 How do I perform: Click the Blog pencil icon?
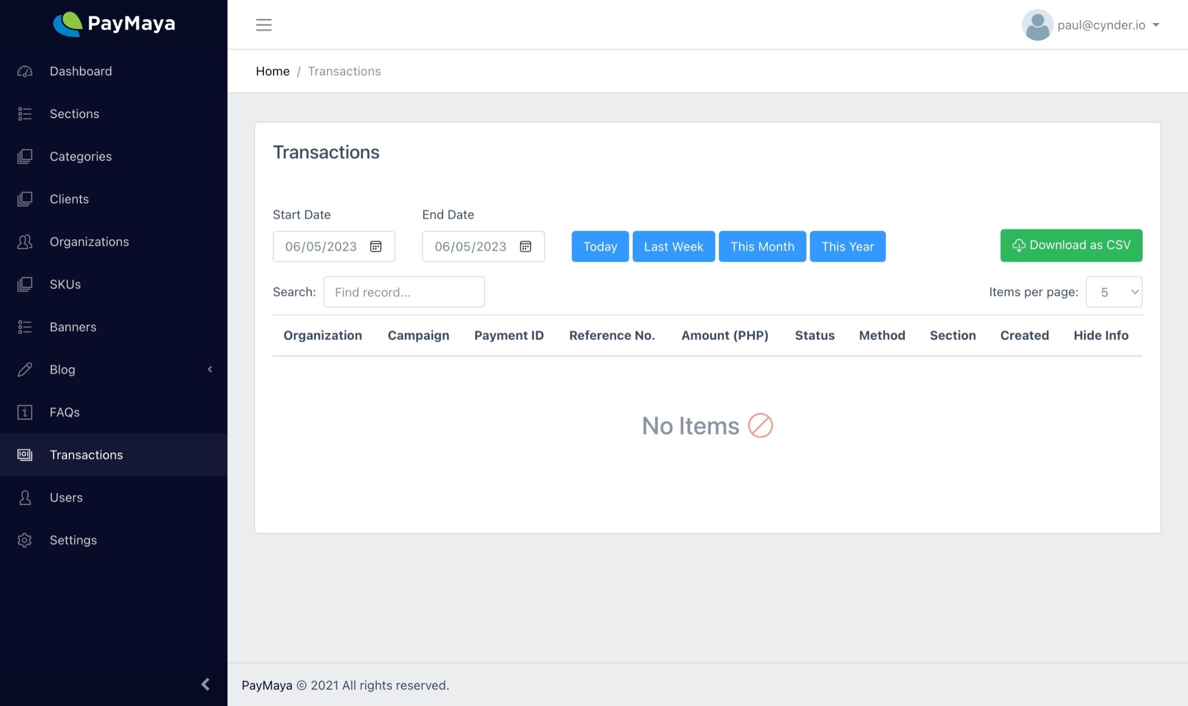25,370
